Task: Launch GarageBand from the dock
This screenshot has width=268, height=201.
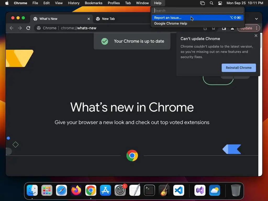Action: pyautogui.click(x=164, y=190)
